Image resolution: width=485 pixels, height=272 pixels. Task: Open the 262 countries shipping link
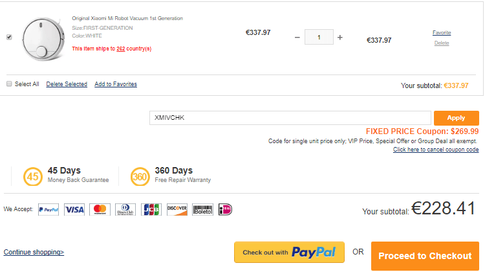coord(120,49)
